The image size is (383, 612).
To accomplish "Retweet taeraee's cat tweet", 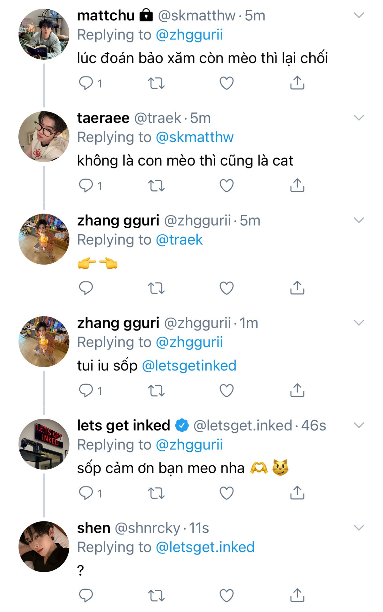I will click(x=156, y=186).
